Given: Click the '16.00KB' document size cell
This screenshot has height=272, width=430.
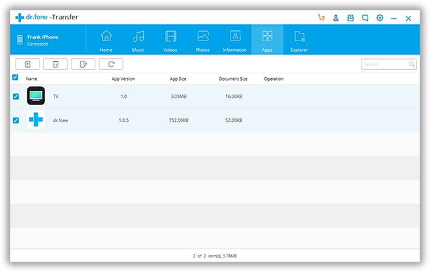Looking at the screenshot, I should coord(233,97).
